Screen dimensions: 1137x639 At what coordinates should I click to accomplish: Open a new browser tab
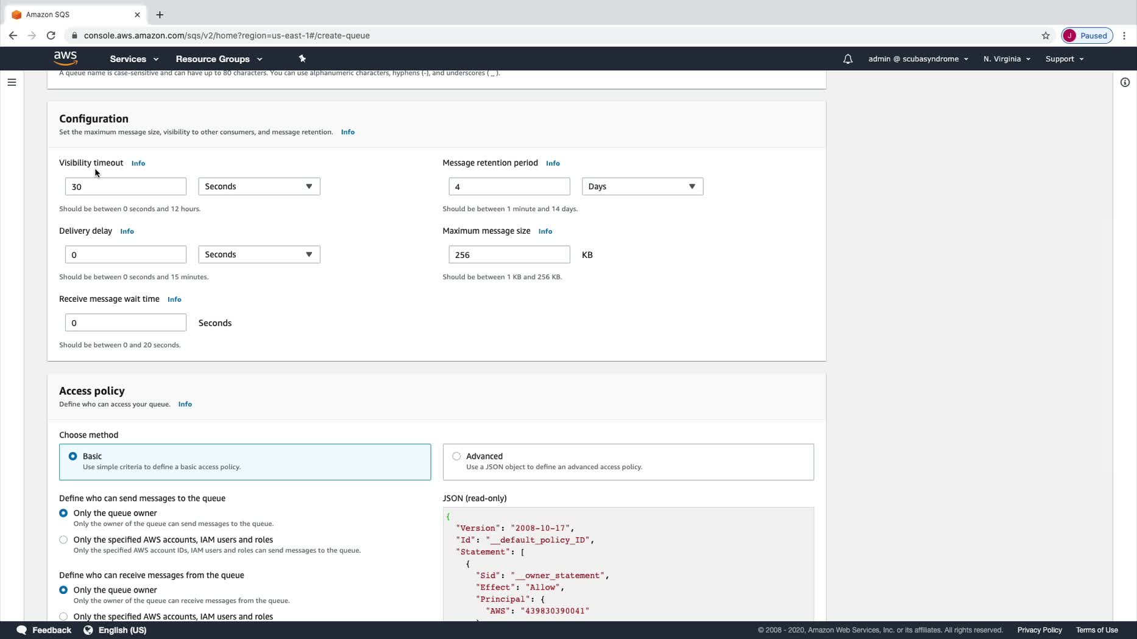tap(160, 15)
